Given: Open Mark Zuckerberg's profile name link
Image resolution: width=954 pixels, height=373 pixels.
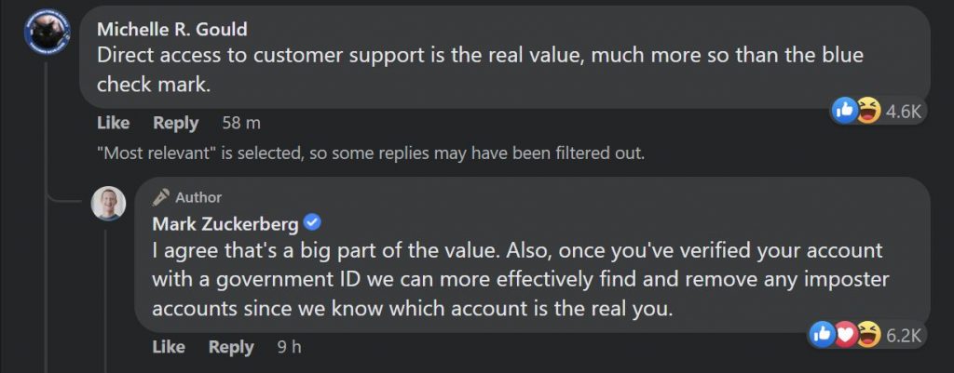Looking at the screenshot, I should [x=225, y=223].
